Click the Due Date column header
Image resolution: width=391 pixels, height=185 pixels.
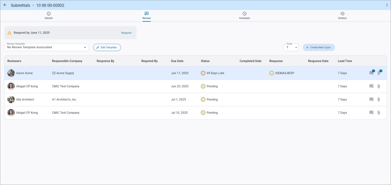(177, 61)
